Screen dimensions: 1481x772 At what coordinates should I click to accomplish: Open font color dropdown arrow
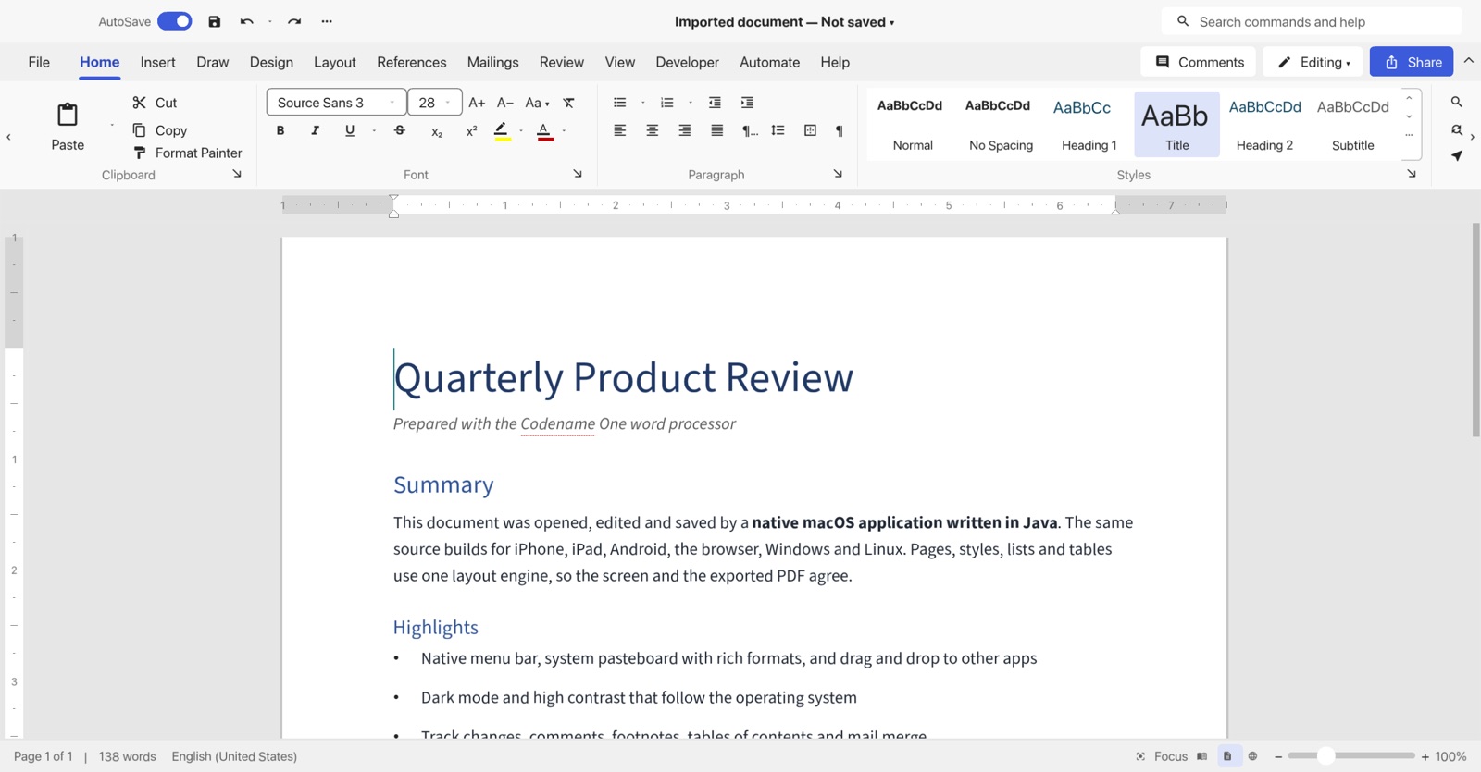[565, 131]
